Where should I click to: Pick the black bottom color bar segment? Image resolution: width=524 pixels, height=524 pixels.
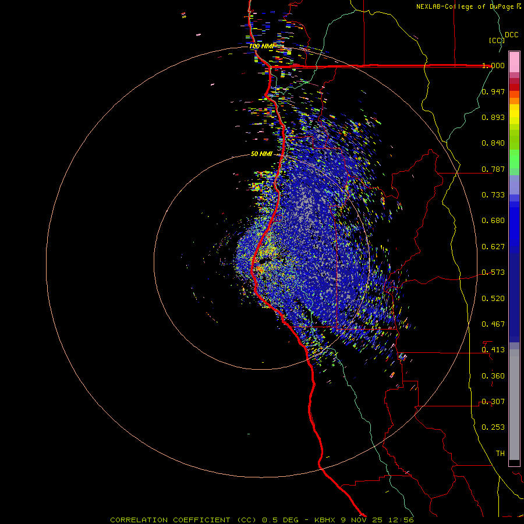[x=514, y=462]
